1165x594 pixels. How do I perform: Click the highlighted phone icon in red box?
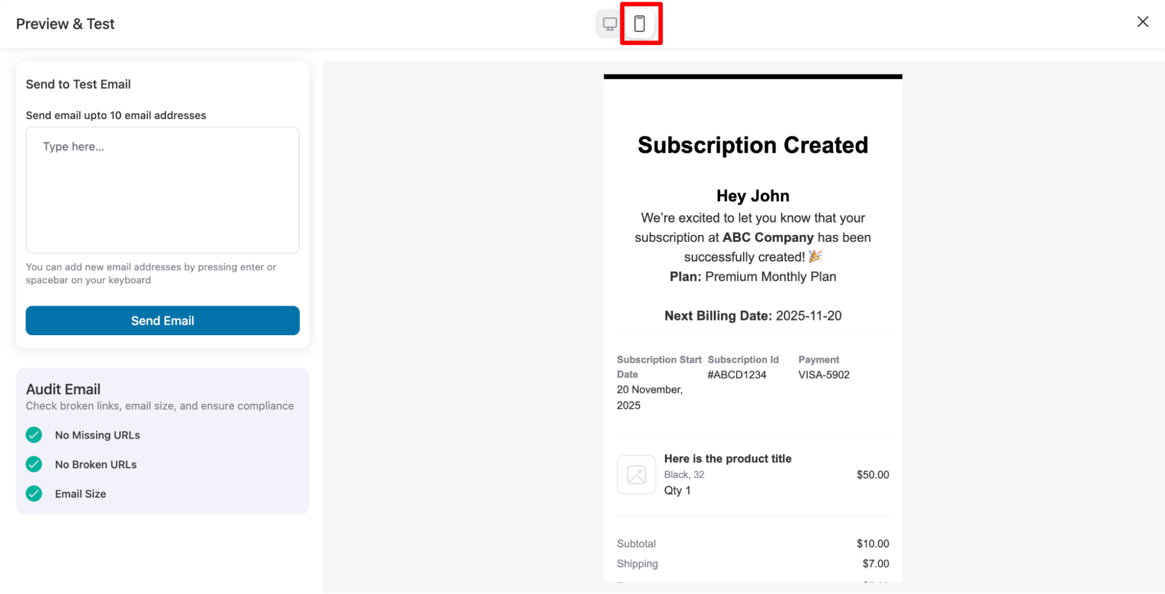click(640, 23)
